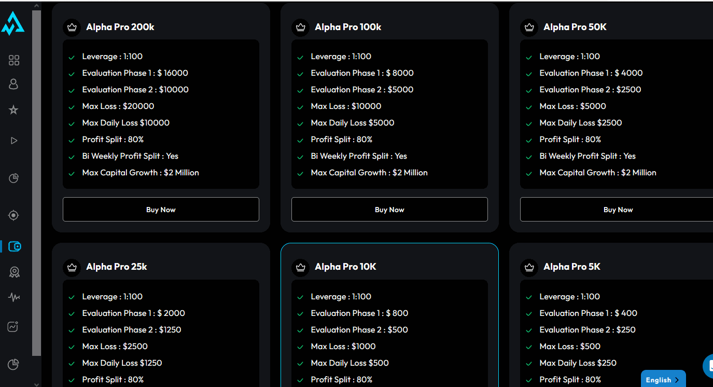This screenshot has height=387, width=713.
Task: Click the sidebar vertical scrollbar thumb
Action: point(36,183)
